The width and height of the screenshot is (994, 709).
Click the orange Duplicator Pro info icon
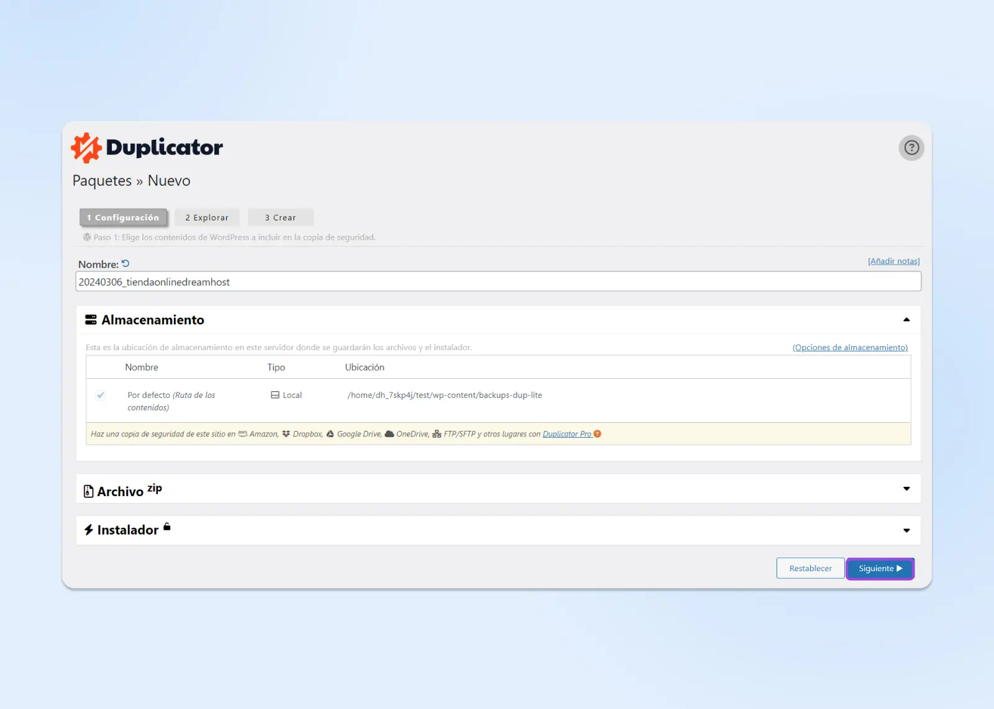[x=598, y=434]
